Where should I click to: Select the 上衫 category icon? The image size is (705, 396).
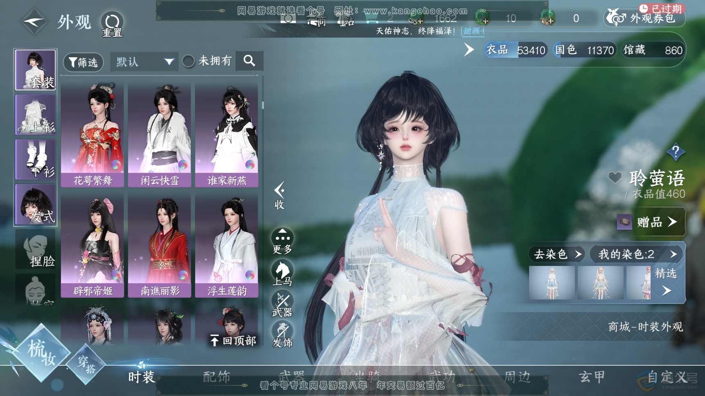coord(36,115)
